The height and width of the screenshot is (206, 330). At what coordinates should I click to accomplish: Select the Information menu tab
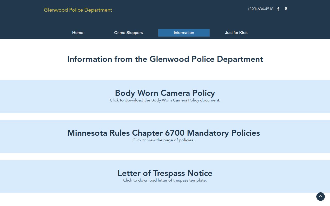tap(184, 33)
